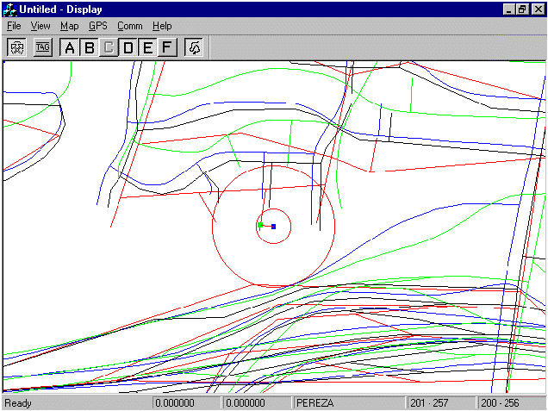Toggle the pressed layer C button
The height and width of the screenshot is (411, 548).
click(x=109, y=47)
